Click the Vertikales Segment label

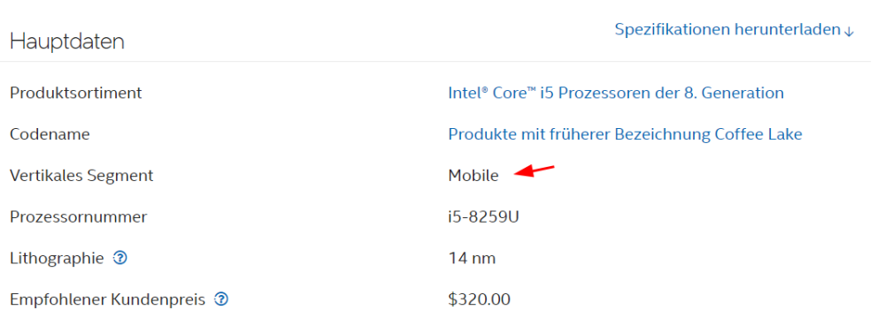coord(81,176)
